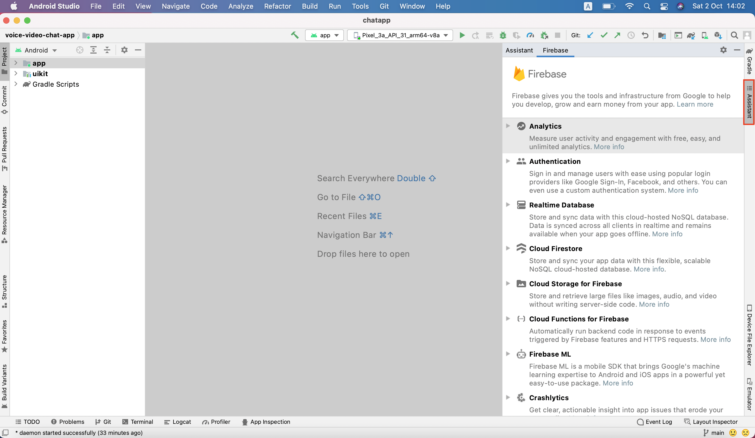Open the Navigate menu
The width and height of the screenshot is (755, 438).
coord(176,6)
